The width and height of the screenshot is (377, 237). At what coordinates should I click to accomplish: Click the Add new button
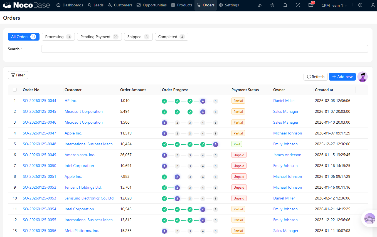(x=342, y=77)
